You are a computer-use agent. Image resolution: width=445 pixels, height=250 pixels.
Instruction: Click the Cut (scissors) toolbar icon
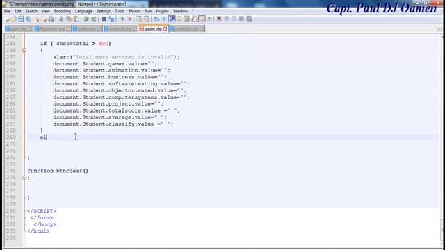(61, 19)
